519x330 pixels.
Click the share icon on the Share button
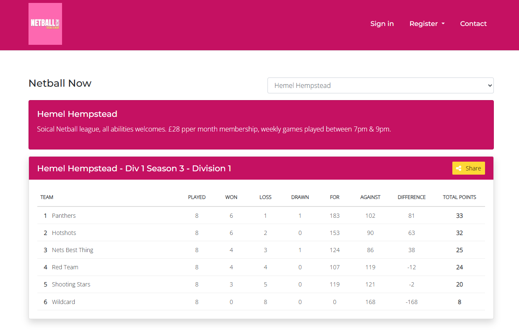click(x=459, y=168)
